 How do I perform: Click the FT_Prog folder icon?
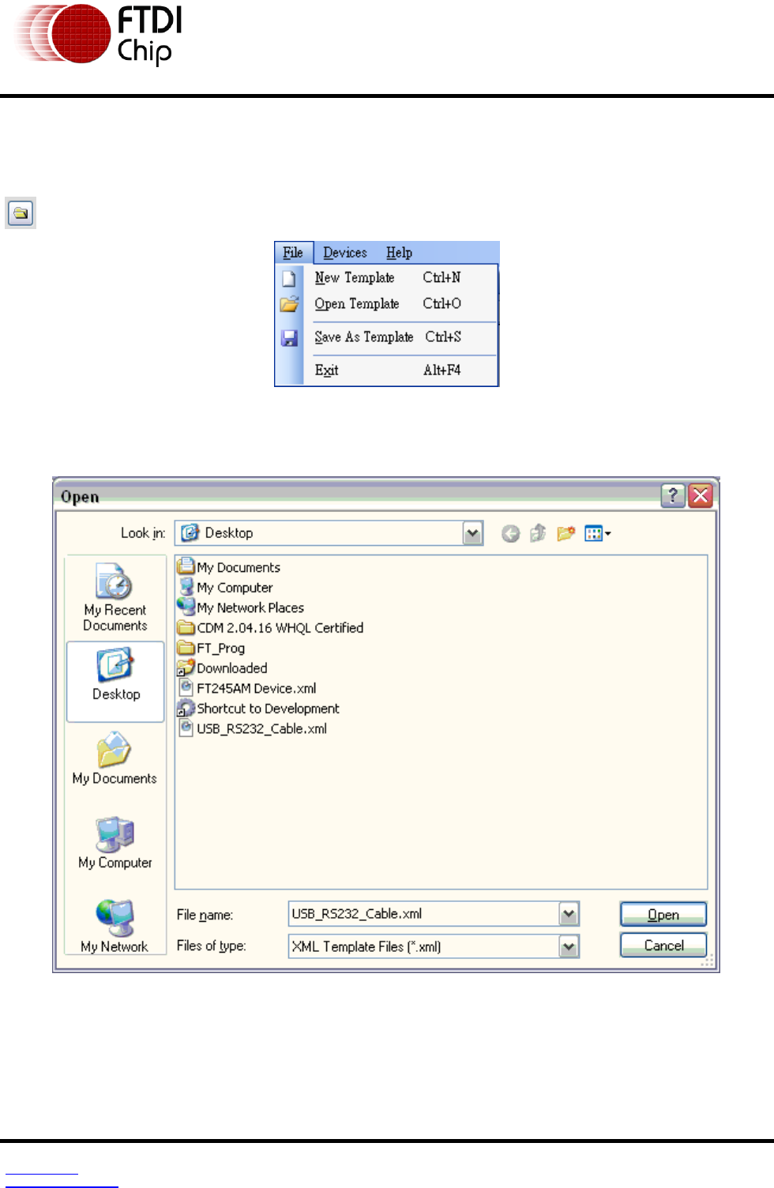coord(186,648)
